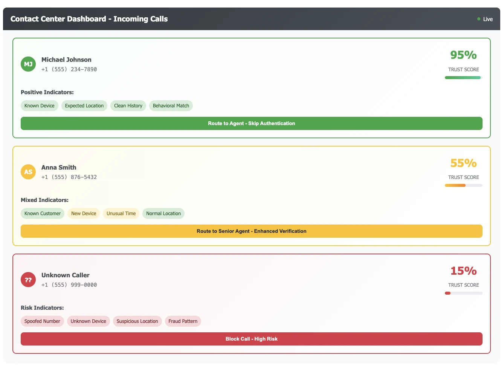Click the Live indicator label
Screen dimensions: 504x370
pyautogui.click(x=488, y=19)
